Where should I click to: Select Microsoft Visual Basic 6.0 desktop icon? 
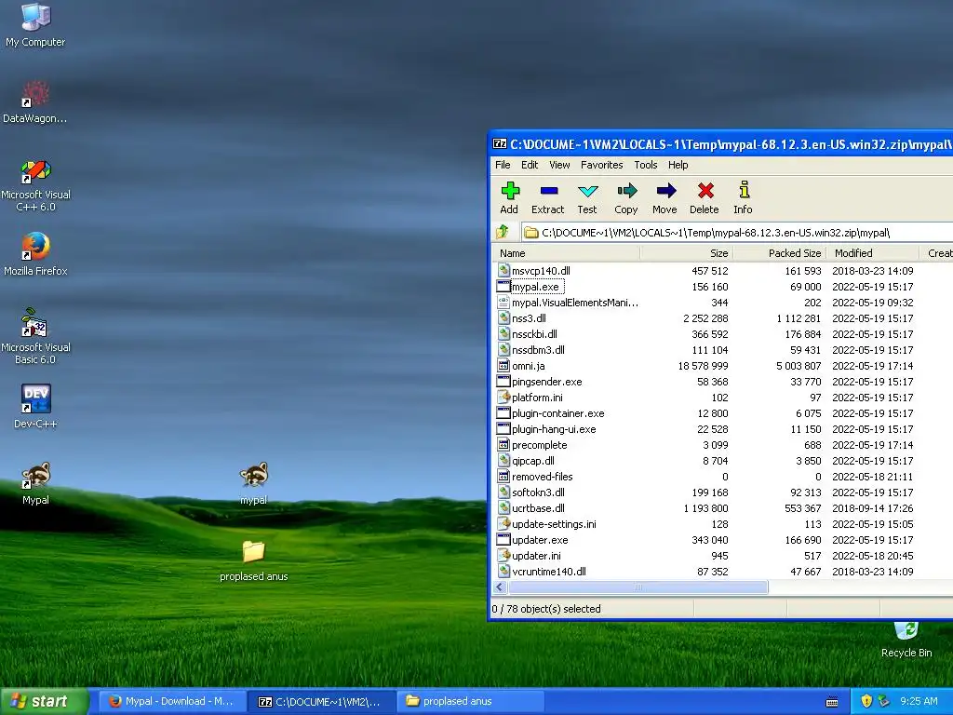[x=35, y=336]
